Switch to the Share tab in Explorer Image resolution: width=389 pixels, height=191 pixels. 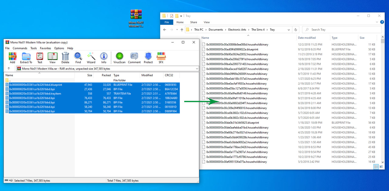[x=194, y=22]
